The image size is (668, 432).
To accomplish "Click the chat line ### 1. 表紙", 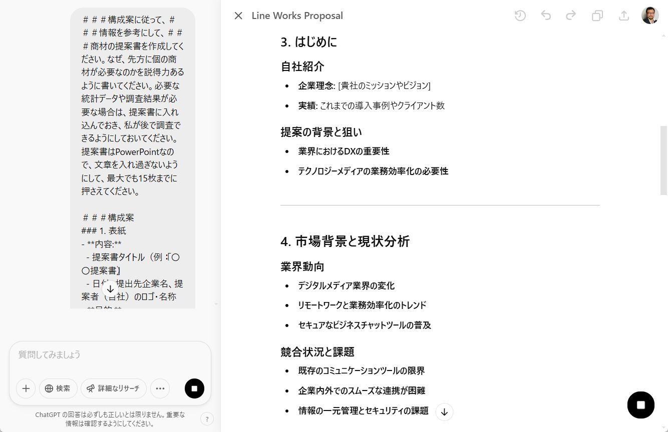I will point(104,231).
